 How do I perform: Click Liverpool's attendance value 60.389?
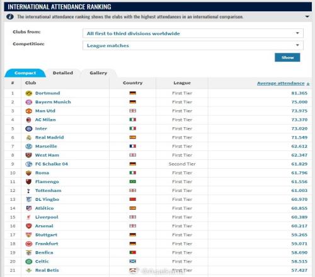coord(299,217)
